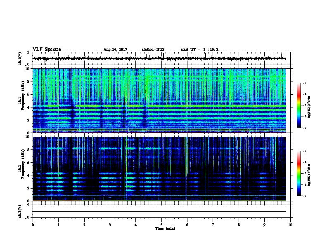Click the ch.1 voltage waveform trace panel

162,58
